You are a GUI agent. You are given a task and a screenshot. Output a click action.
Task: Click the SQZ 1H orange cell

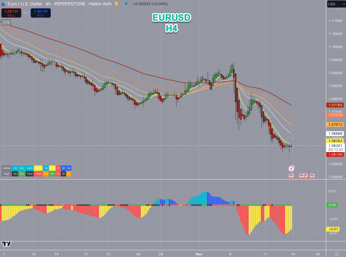click(x=46, y=174)
